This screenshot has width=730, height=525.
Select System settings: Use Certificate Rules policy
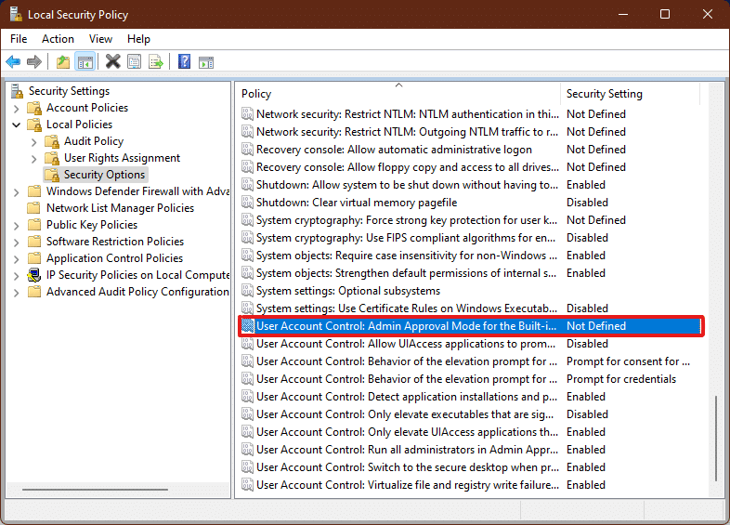pos(471,308)
